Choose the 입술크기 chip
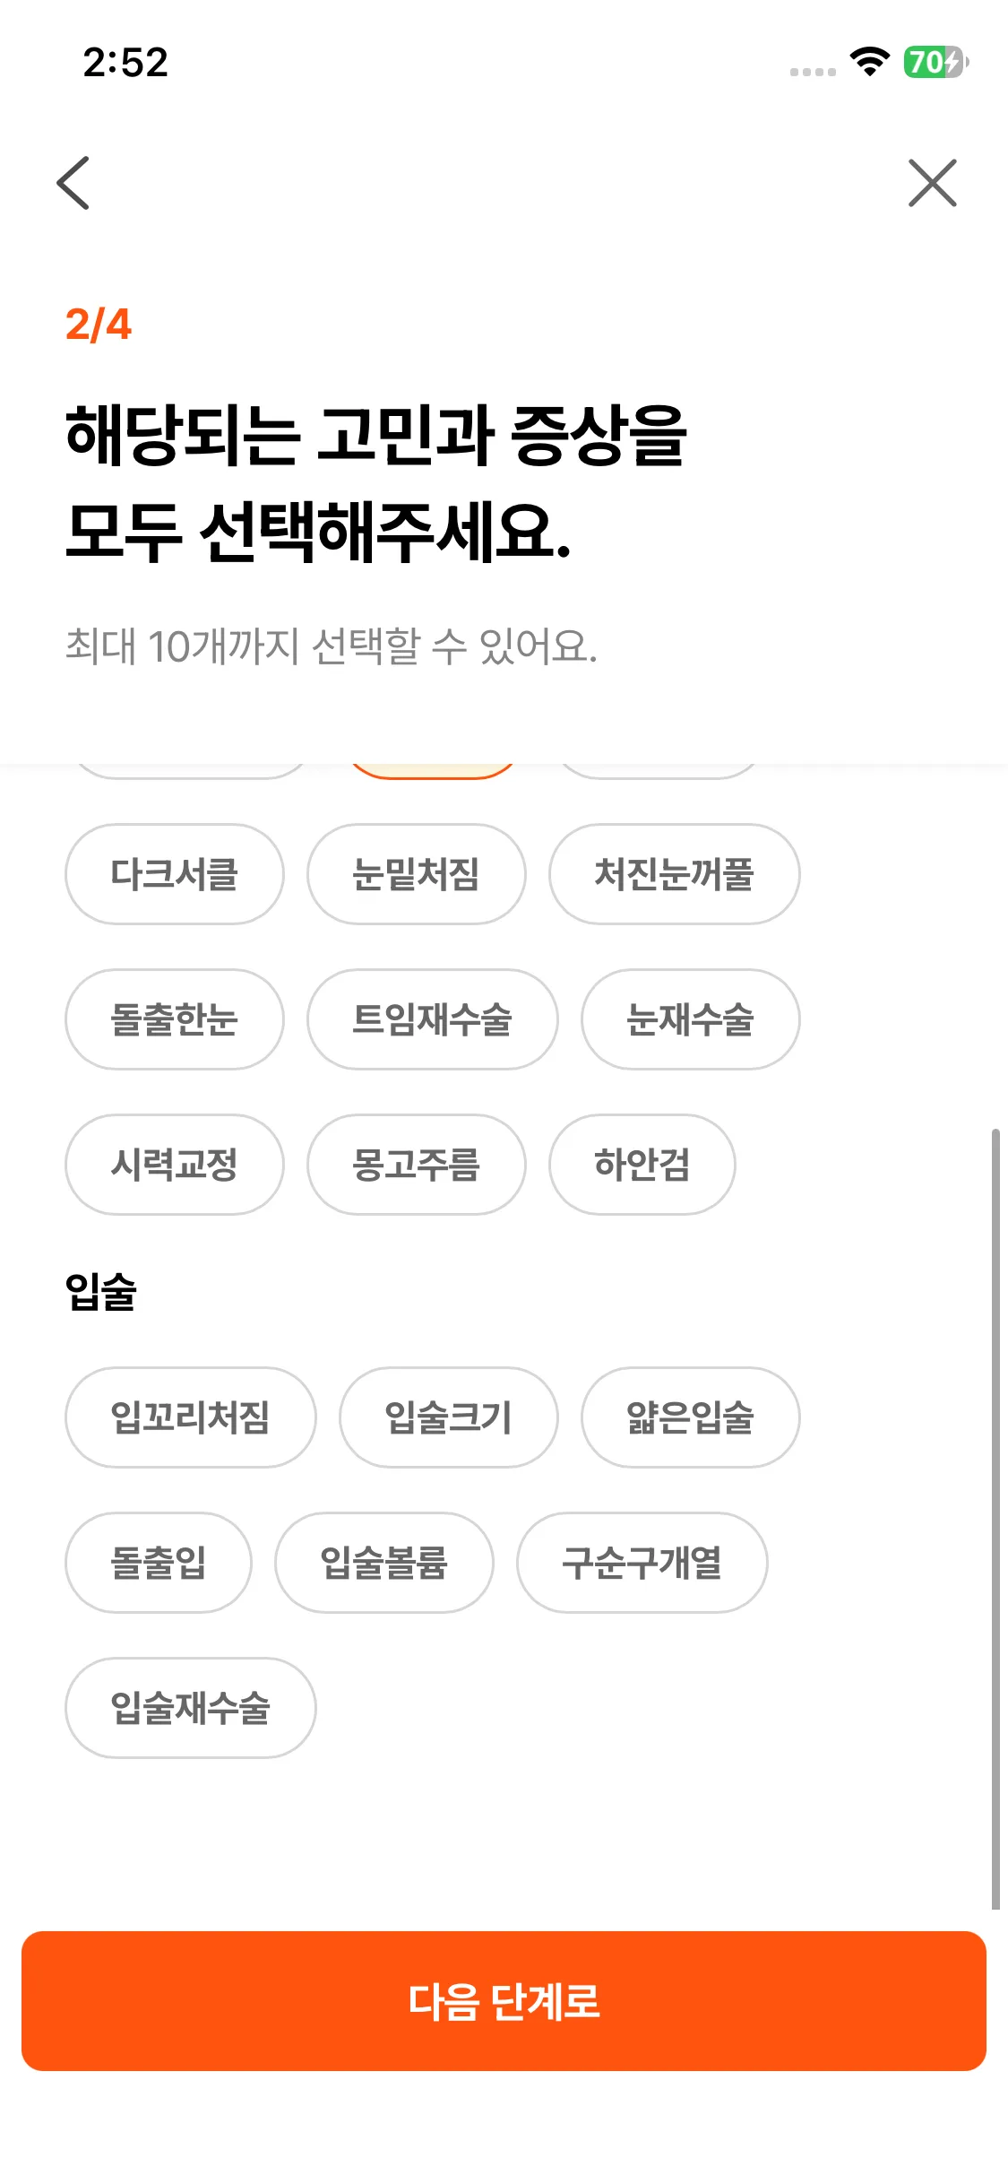 tap(448, 1417)
